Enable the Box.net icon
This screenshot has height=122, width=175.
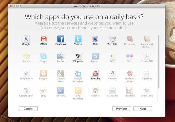tap(95, 56)
